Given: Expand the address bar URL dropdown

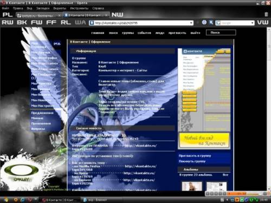Looking at the screenshot, I should click(191, 23).
